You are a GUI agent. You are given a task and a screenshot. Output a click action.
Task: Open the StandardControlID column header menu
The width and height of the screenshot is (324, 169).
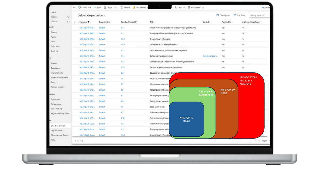tap(130, 22)
